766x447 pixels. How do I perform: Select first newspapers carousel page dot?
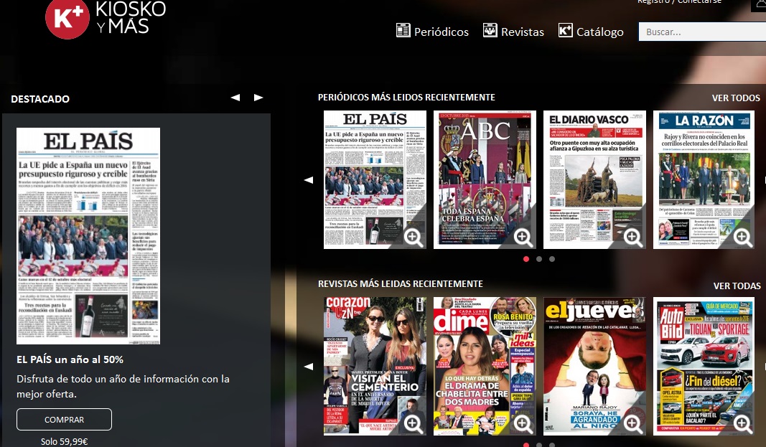(526, 259)
